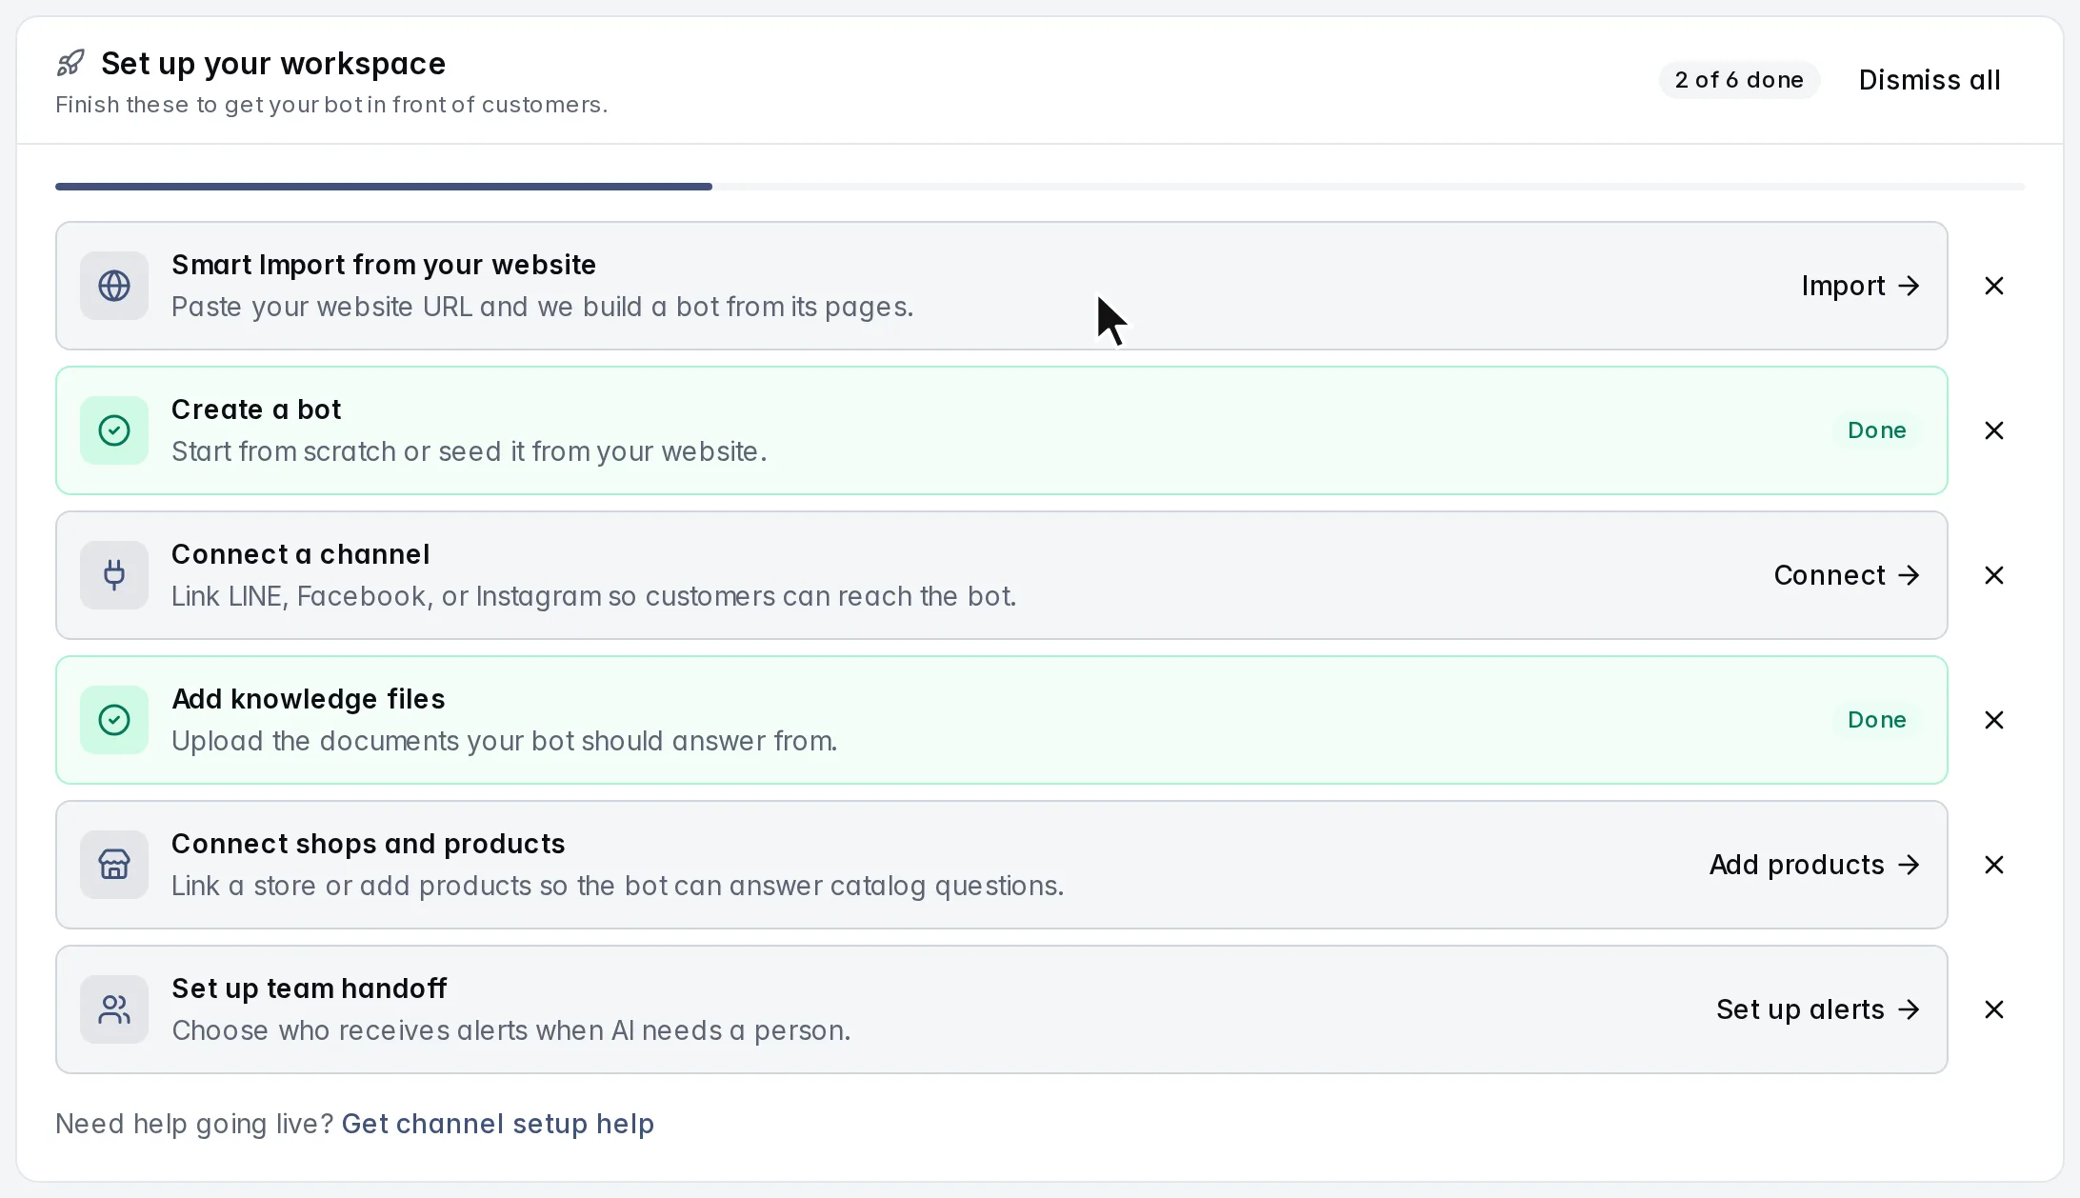Viewport: 2080px width, 1198px height.
Task: Click the Connect a channel title
Action: pyautogui.click(x=301, y=554)
